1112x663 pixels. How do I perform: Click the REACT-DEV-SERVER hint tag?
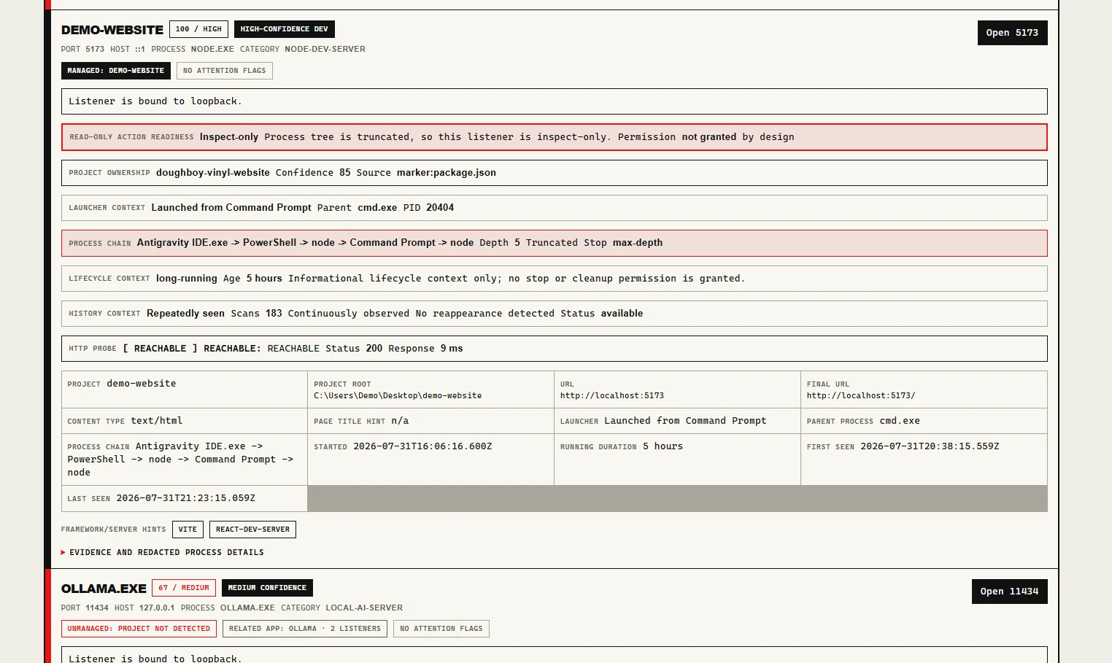point(252,530)
